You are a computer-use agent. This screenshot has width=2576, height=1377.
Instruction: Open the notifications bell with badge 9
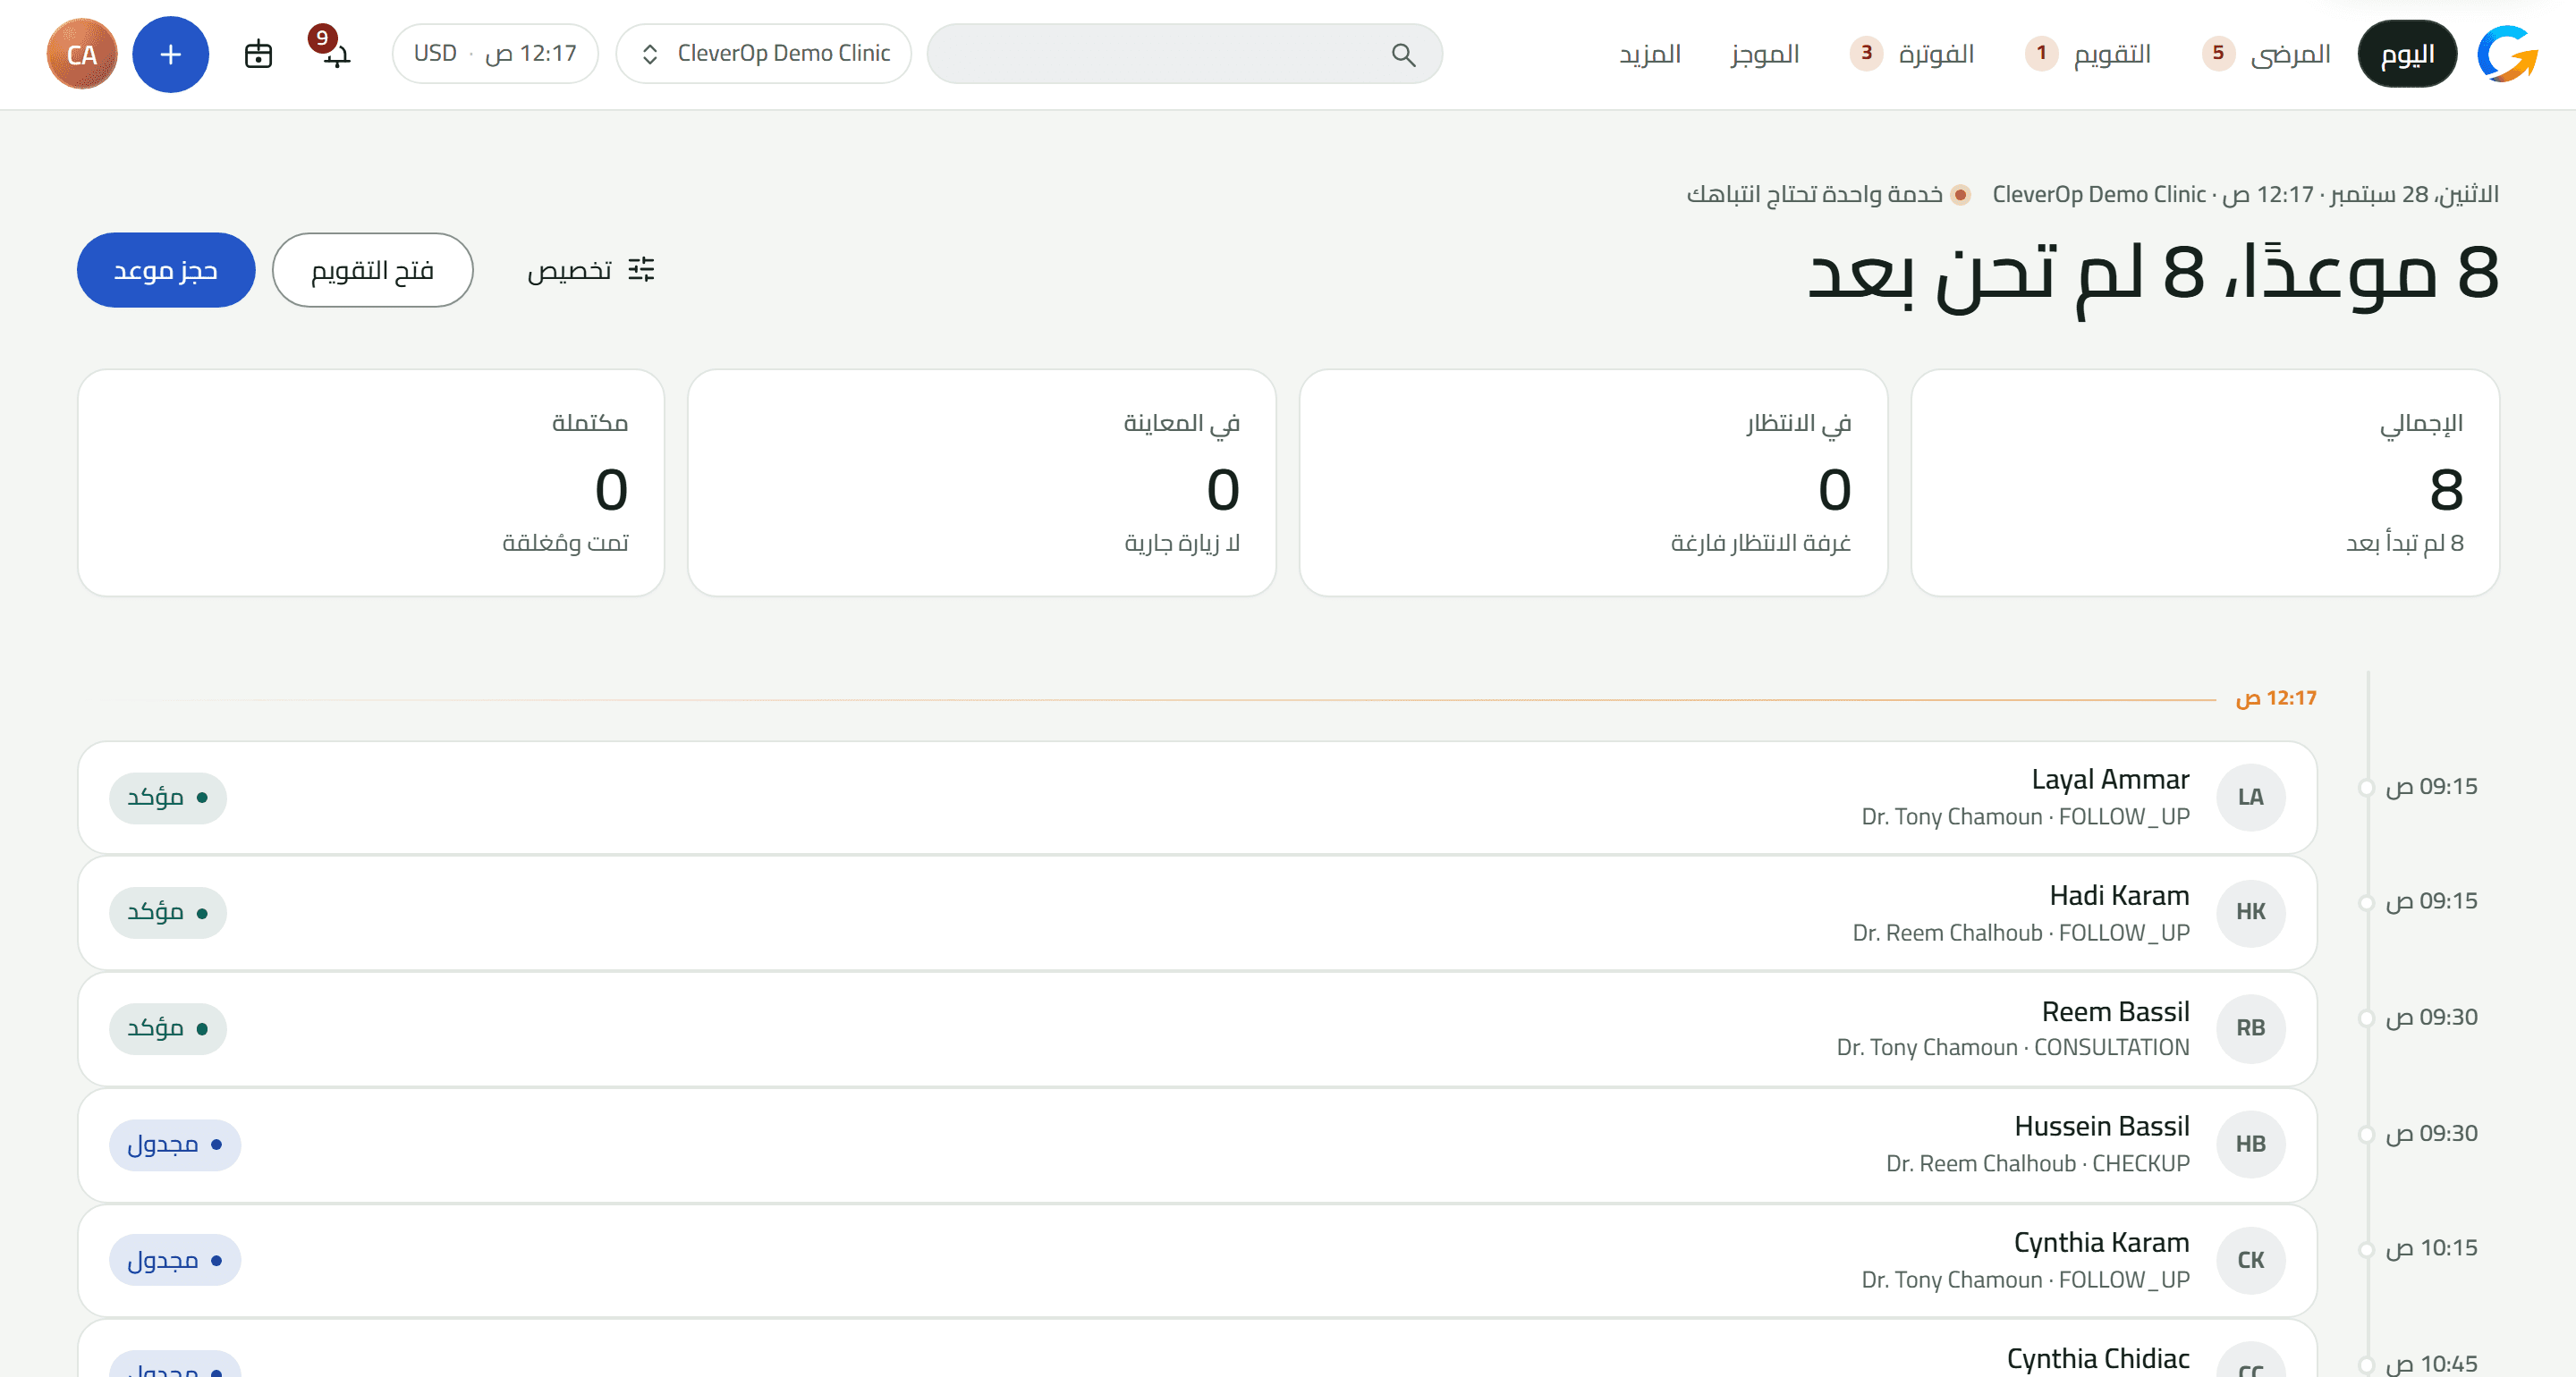point(331,50)
